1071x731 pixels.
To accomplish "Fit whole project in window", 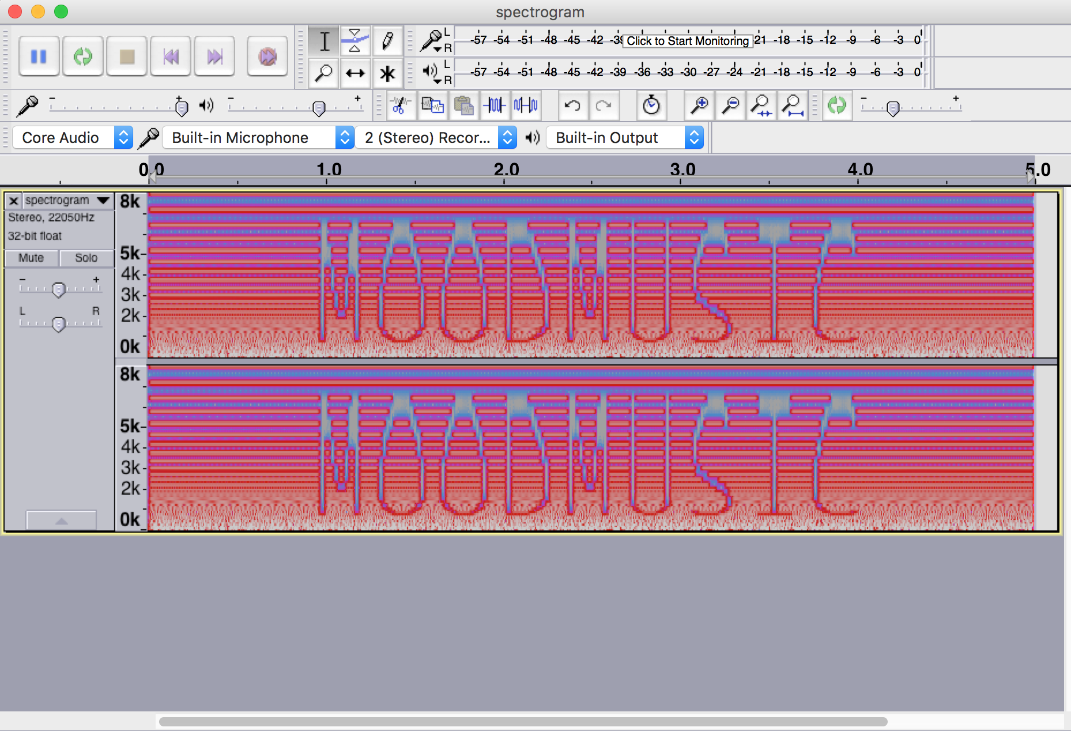I will point(793,105).
